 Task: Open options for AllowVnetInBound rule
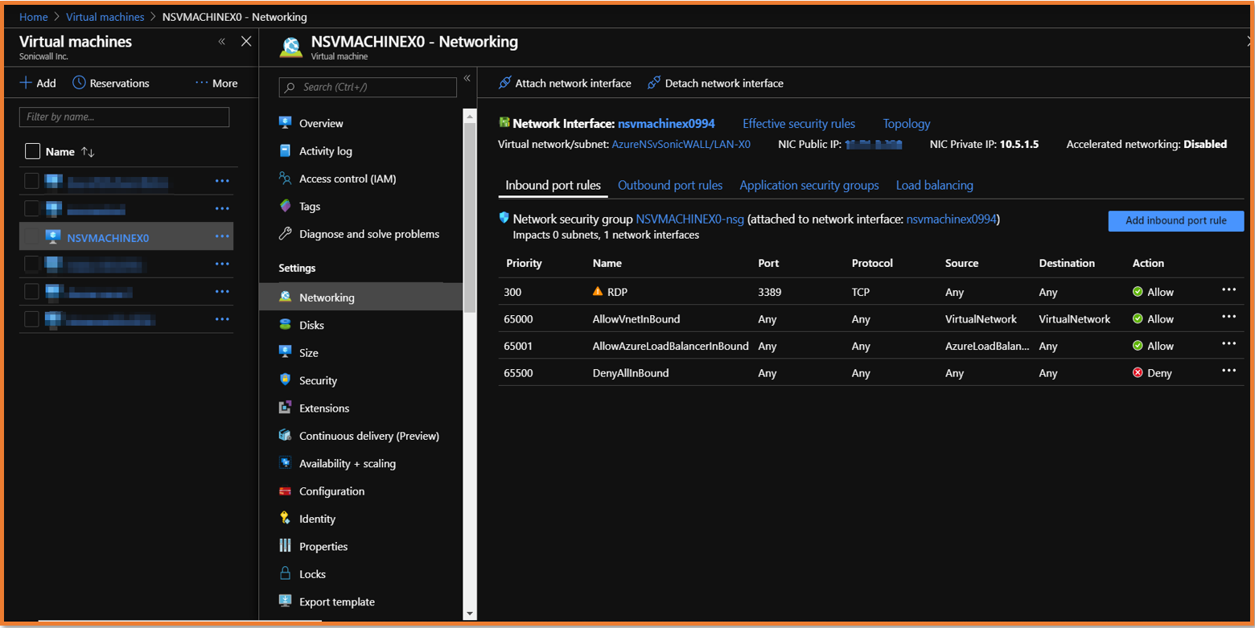(x=1228, y=317)
